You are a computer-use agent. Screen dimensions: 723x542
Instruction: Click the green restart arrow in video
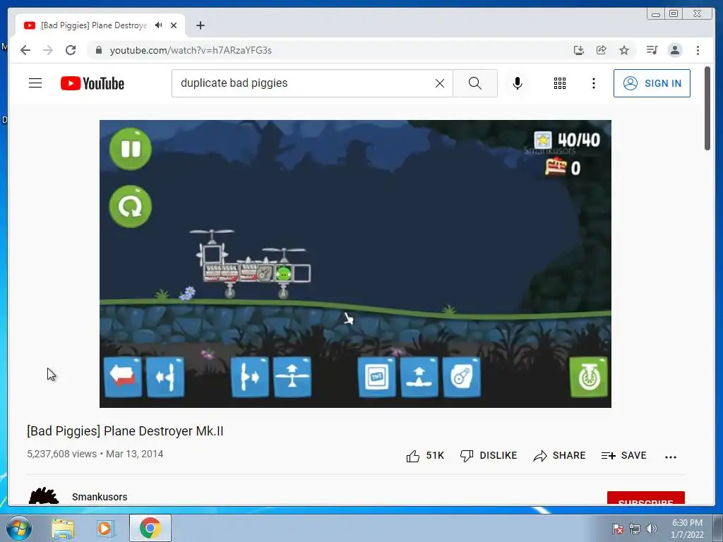coord(131,207)
